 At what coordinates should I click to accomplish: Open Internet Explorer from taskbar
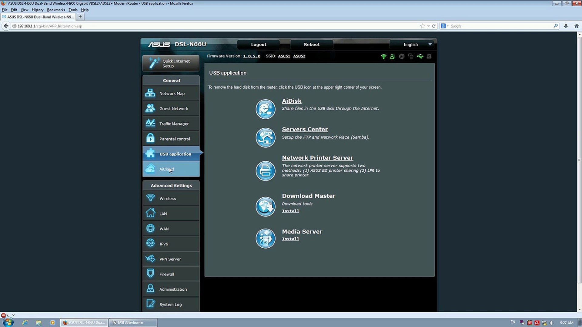25,322
